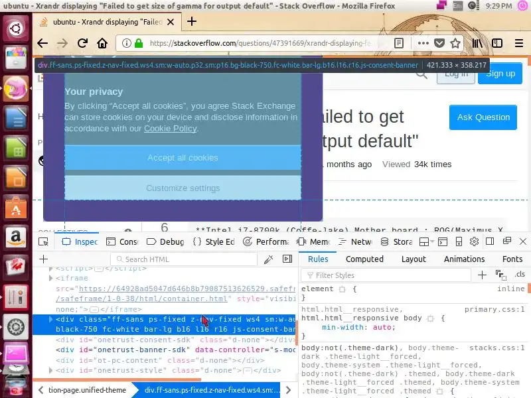Viewport: 531px width, 398px height.
Task: Expand the onetrust-style div node
Action: point(51,370)
